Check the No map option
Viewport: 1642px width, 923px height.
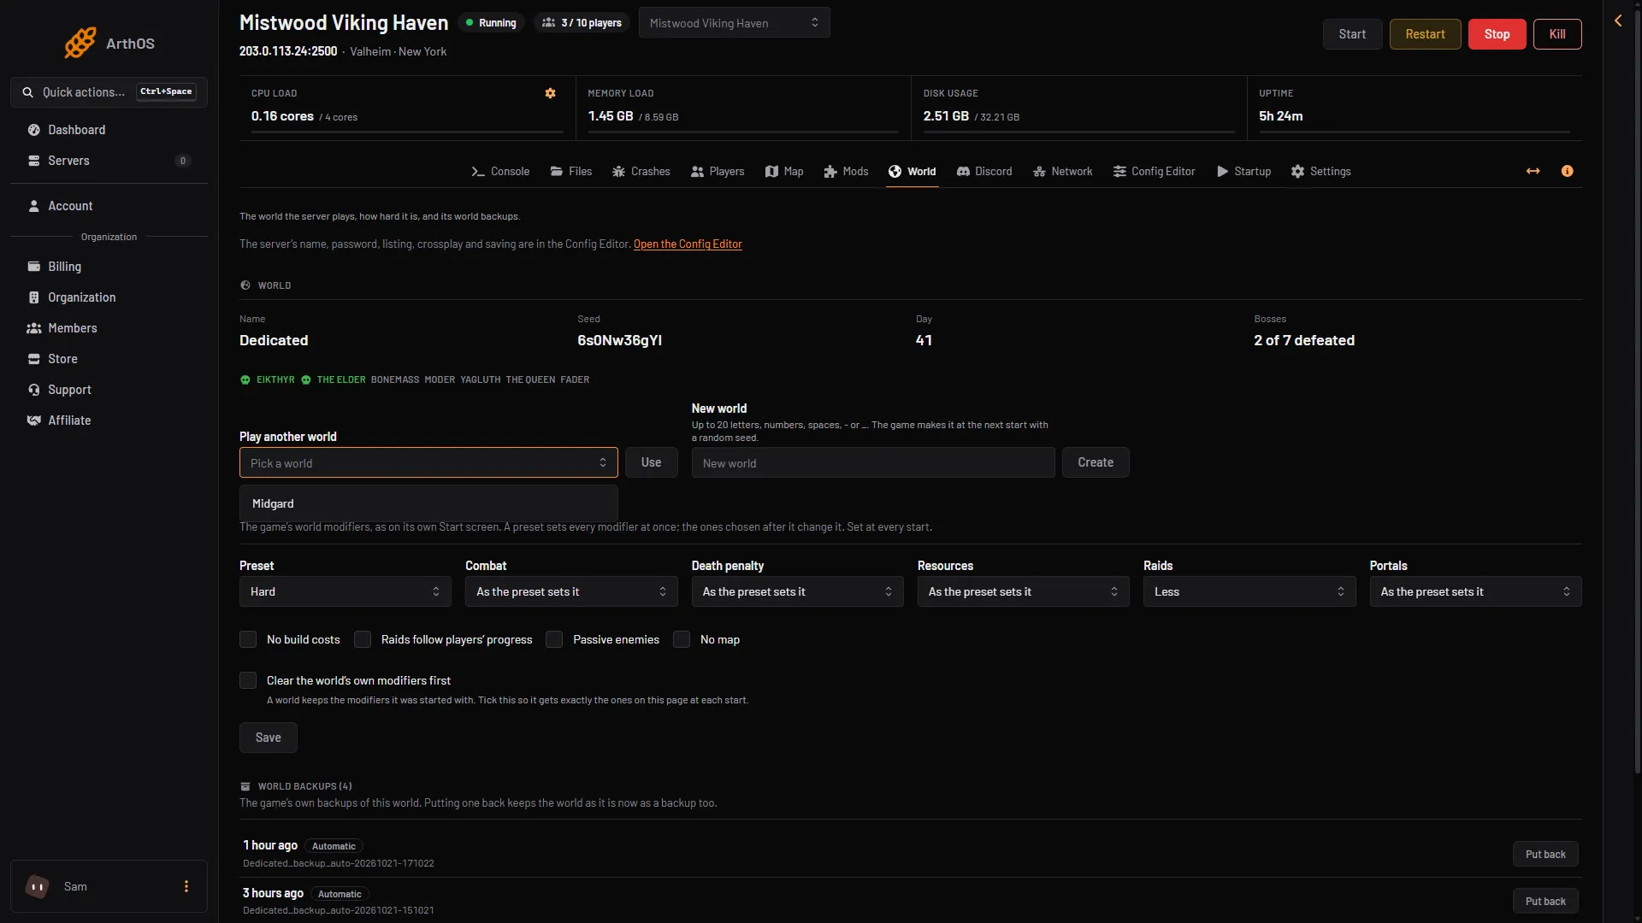click(682, 639)
